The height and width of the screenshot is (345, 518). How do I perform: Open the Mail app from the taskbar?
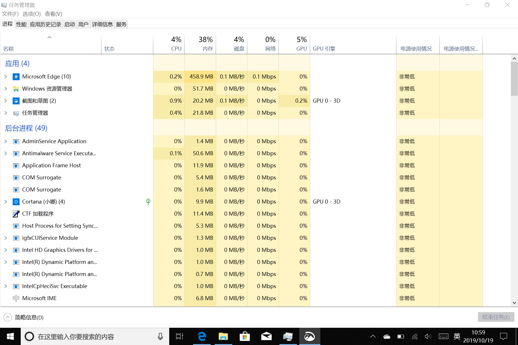pyautogui.click(x=266, y=336)
